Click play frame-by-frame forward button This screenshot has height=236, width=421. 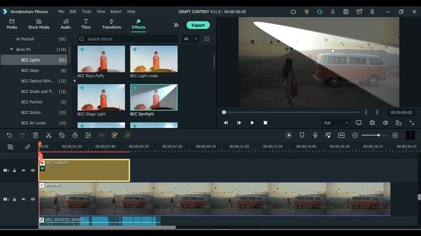click(239, 123)
